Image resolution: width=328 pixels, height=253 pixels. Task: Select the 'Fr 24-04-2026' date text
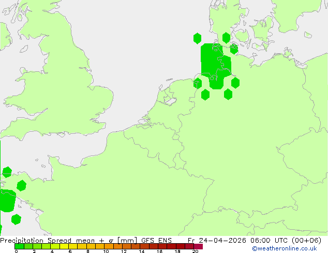(217, 240)
